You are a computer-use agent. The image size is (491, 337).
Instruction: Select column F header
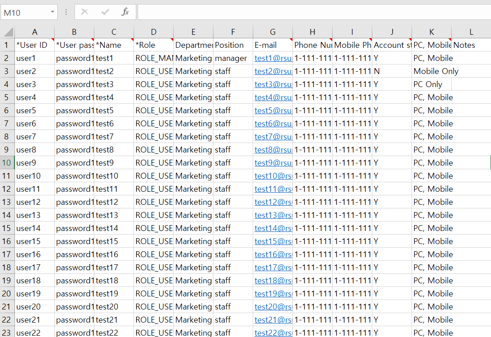click(233, 32)
